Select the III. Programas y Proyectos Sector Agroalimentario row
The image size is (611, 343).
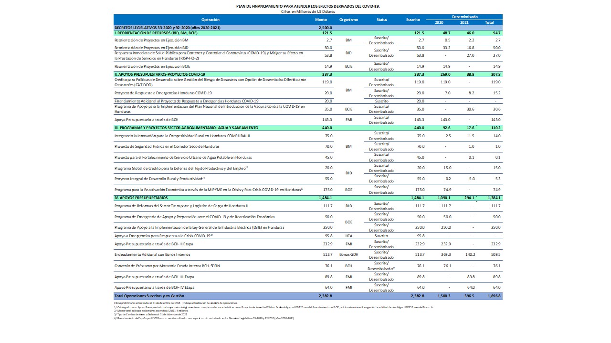186,128
